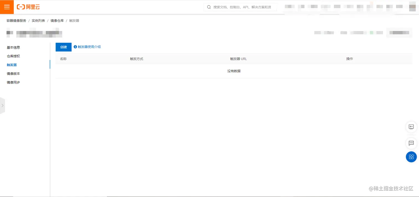This screenshot has width=419, height=197.
Task: Open 镜像同步 in the sidebar
Action: pos(13,82)
